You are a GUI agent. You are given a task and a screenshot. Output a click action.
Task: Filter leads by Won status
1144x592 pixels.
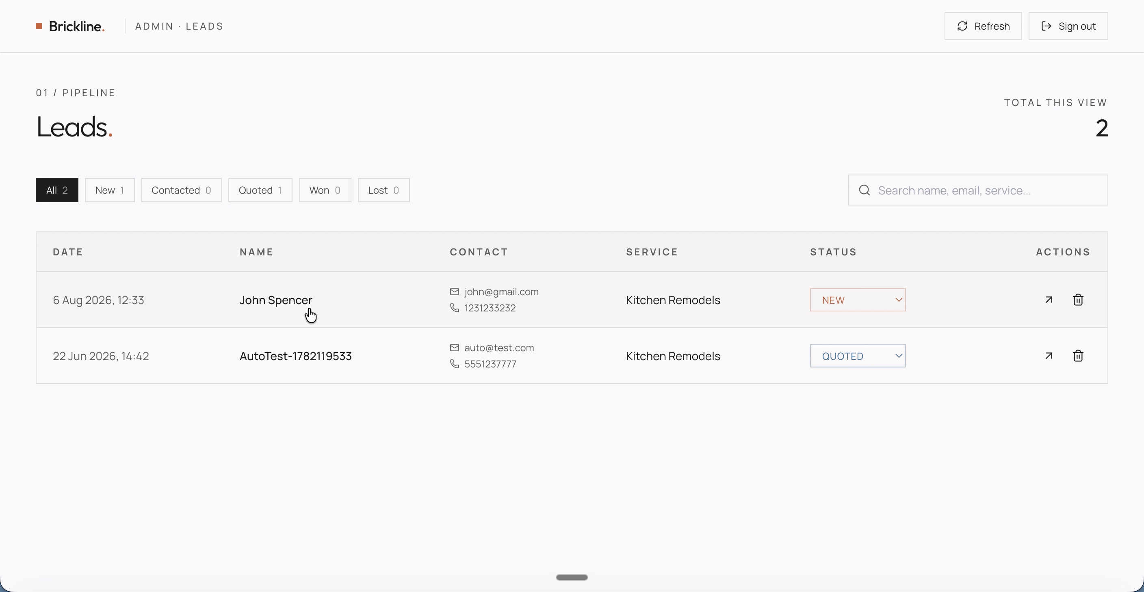(x=325, y=190)
